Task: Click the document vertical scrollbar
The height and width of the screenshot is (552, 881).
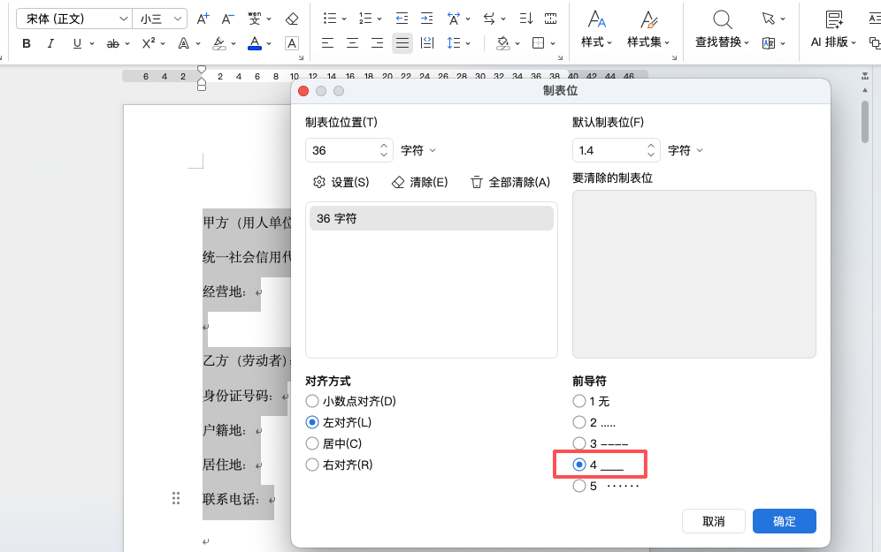Action: coord(865,122)
